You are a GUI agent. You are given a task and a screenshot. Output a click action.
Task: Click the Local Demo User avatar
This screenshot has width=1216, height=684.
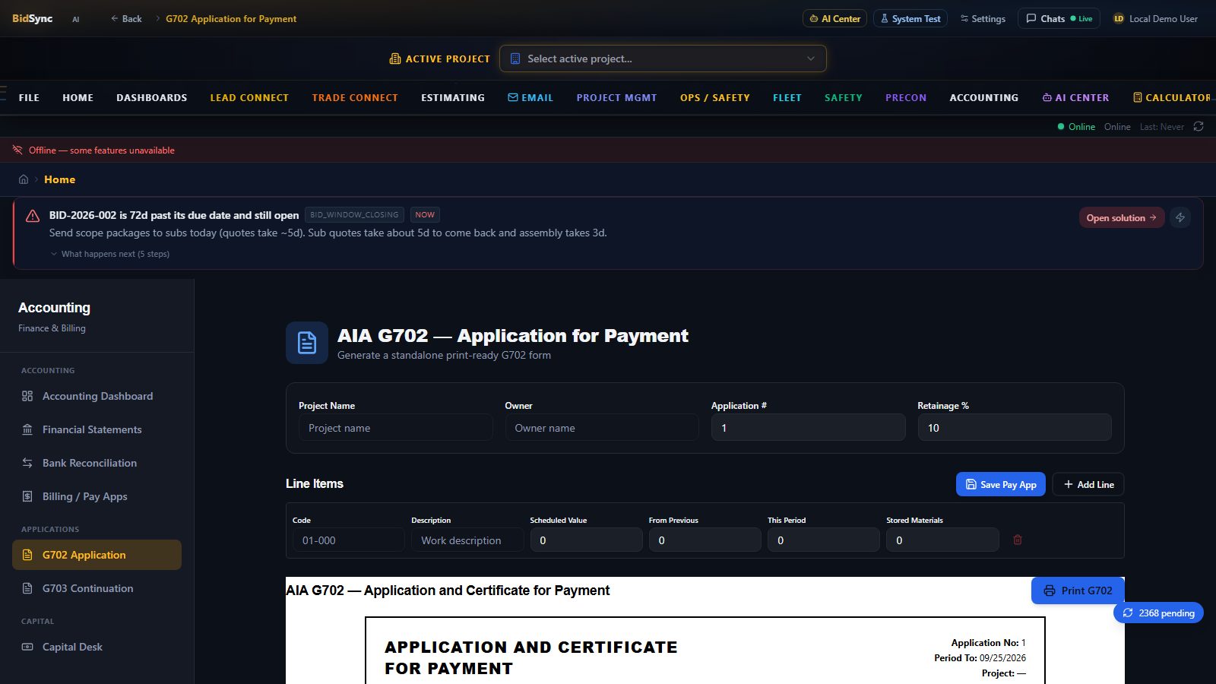pyautogui.click(x=1119, y=18)
